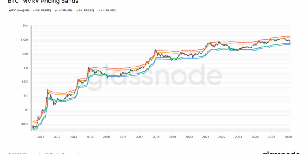Click the red 3.2 RP legend dot
Screen dimensions: 308x154
(x=99, y=11)
